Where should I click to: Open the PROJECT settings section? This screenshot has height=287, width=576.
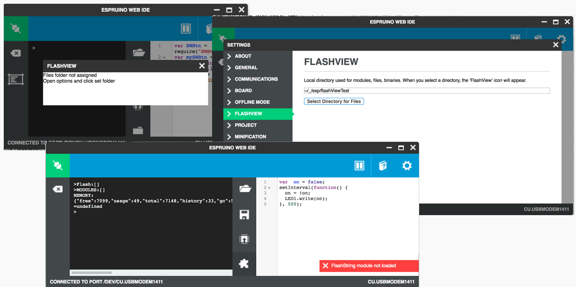258,125
